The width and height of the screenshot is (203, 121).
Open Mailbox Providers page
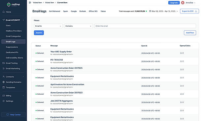(14, 31)
